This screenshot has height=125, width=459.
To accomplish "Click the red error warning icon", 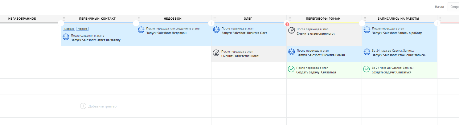I will [287, 24].
